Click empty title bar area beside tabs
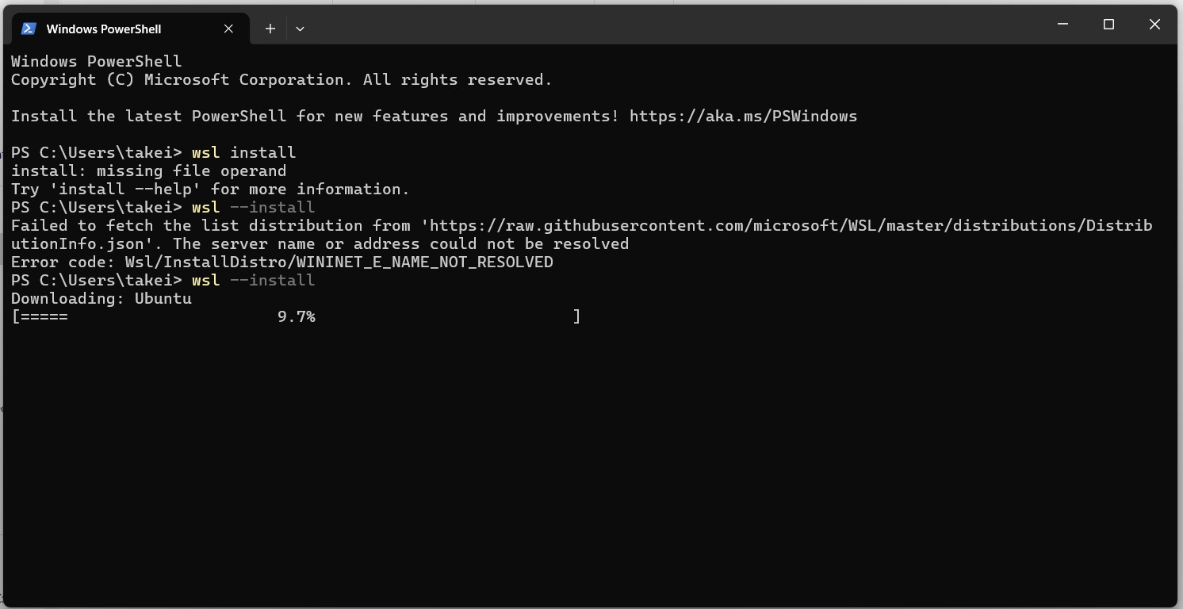 (674, 25)
